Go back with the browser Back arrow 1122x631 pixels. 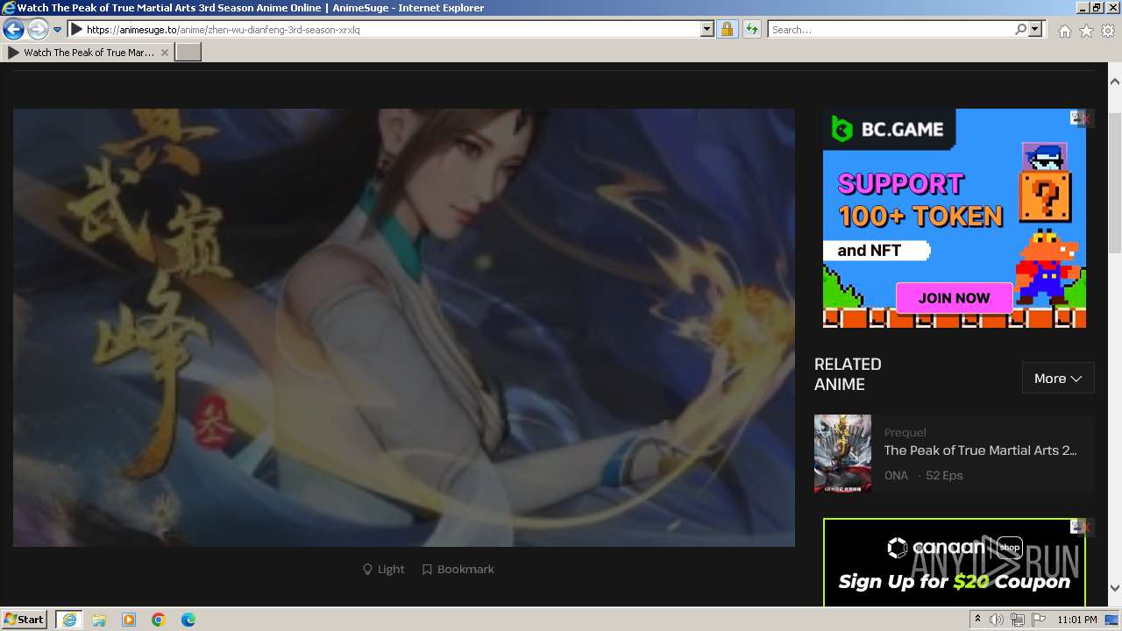13,30
